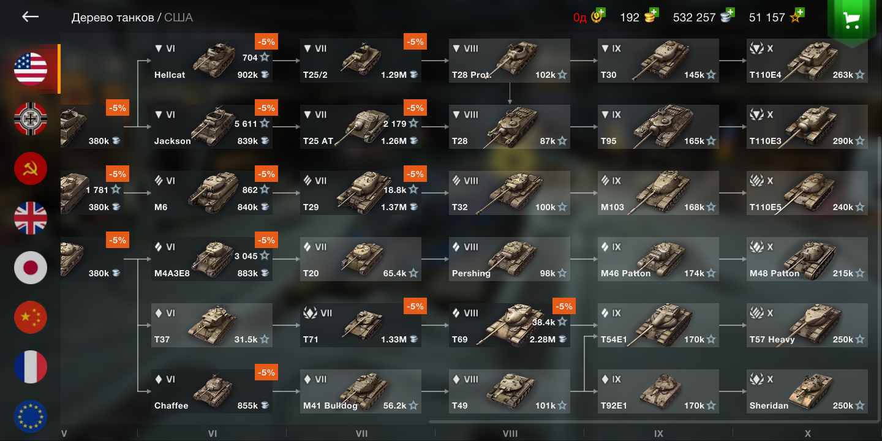Open the shop via the green cart icon
Screen dimensions: 882x441
point(851,21)
